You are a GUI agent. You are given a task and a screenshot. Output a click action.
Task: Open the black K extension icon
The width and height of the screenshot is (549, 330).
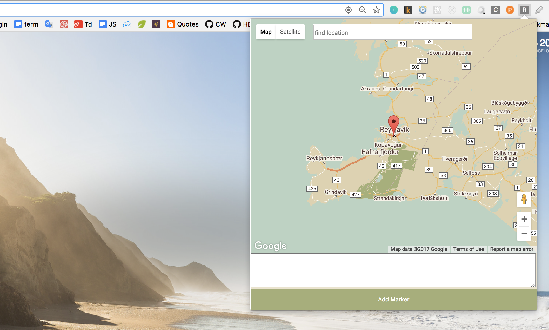[408, 10]
